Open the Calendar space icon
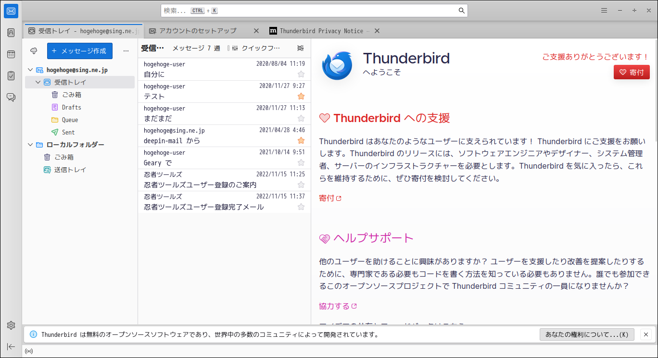 coord(11,54)
